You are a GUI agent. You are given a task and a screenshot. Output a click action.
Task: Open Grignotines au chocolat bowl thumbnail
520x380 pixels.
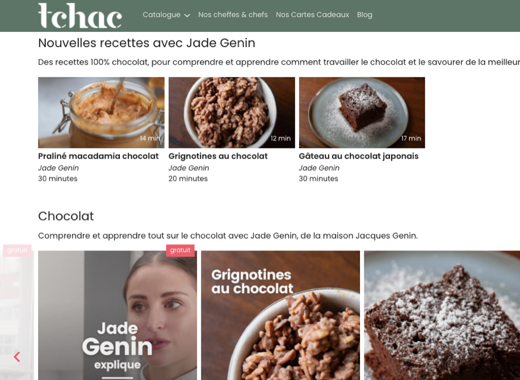(x=232, y=112)
